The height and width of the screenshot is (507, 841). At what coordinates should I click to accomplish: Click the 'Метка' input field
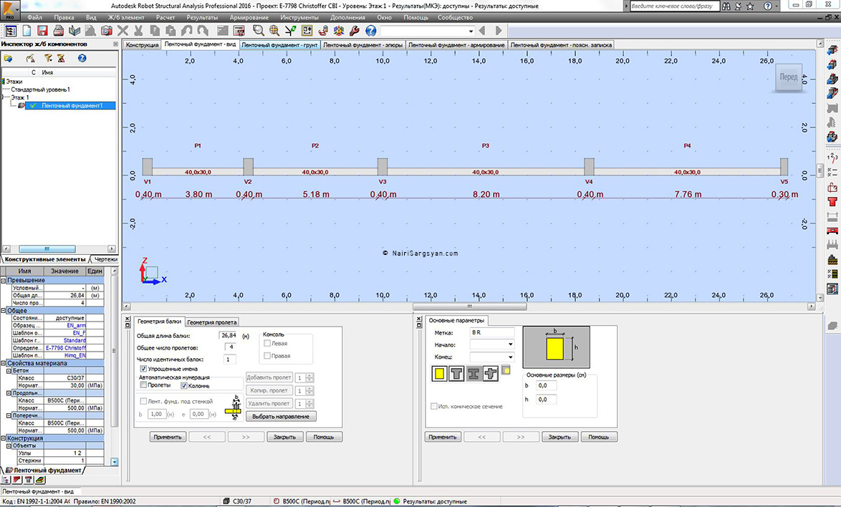click(492, 332)
